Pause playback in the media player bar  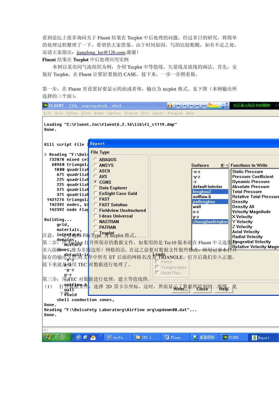178,106
